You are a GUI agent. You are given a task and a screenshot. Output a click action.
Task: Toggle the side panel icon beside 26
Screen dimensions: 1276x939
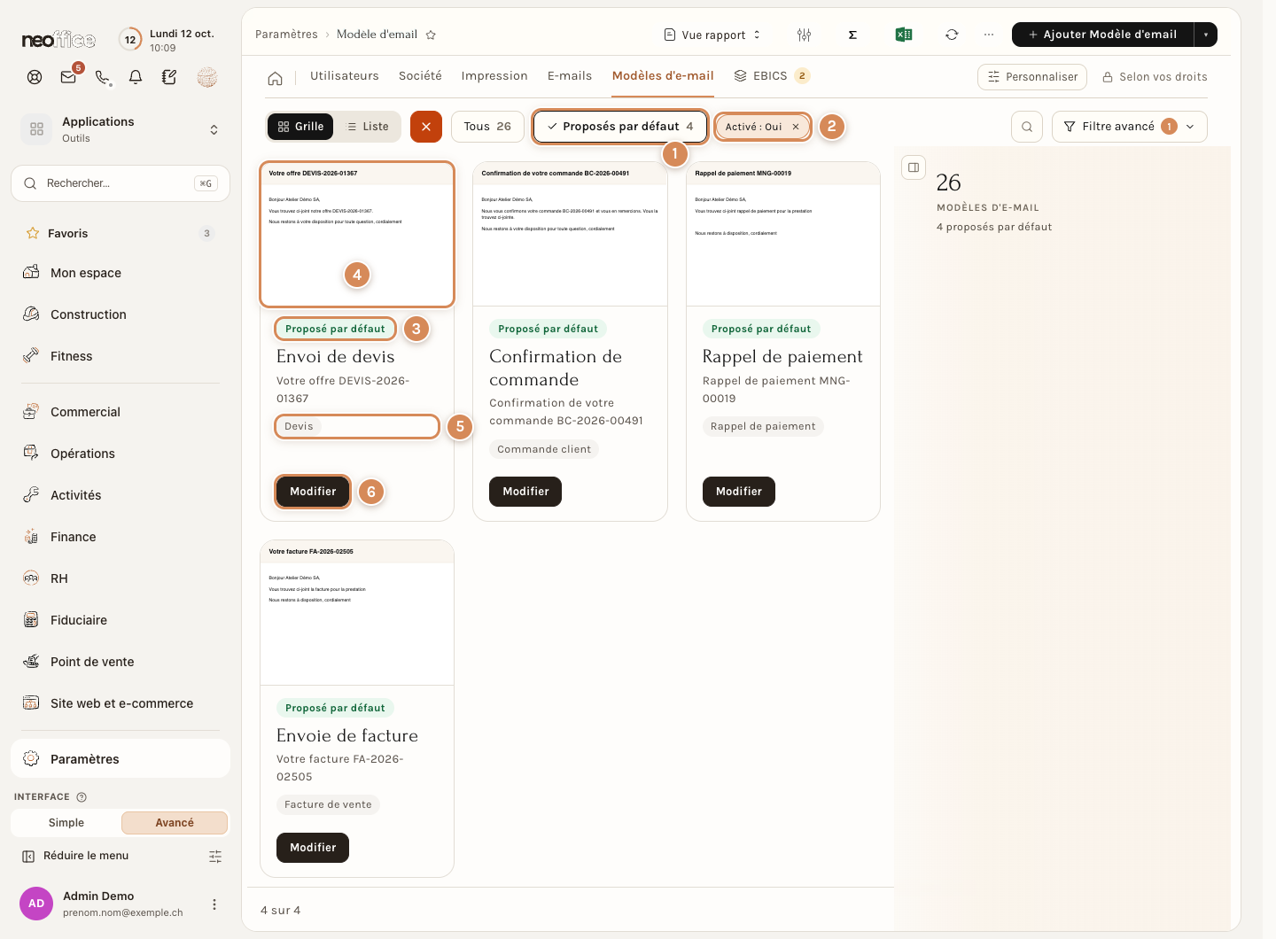click(914, 167)
